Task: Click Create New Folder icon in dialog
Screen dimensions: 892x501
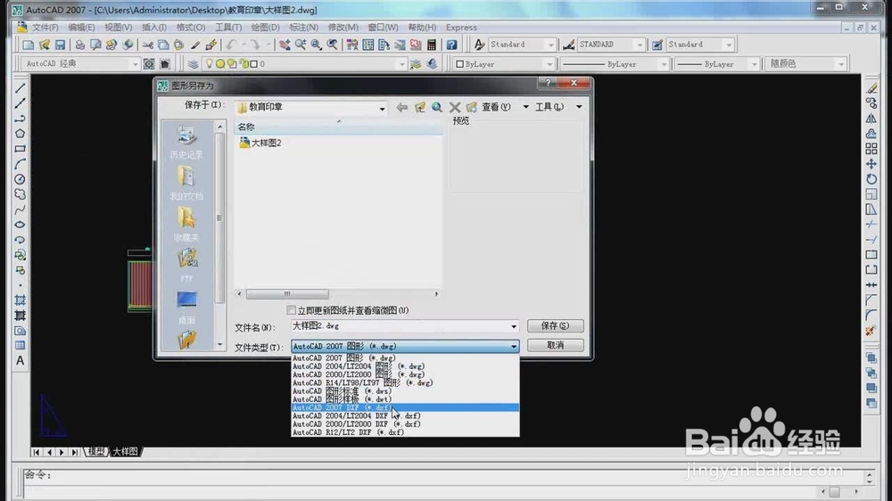Action: point(472,107)
